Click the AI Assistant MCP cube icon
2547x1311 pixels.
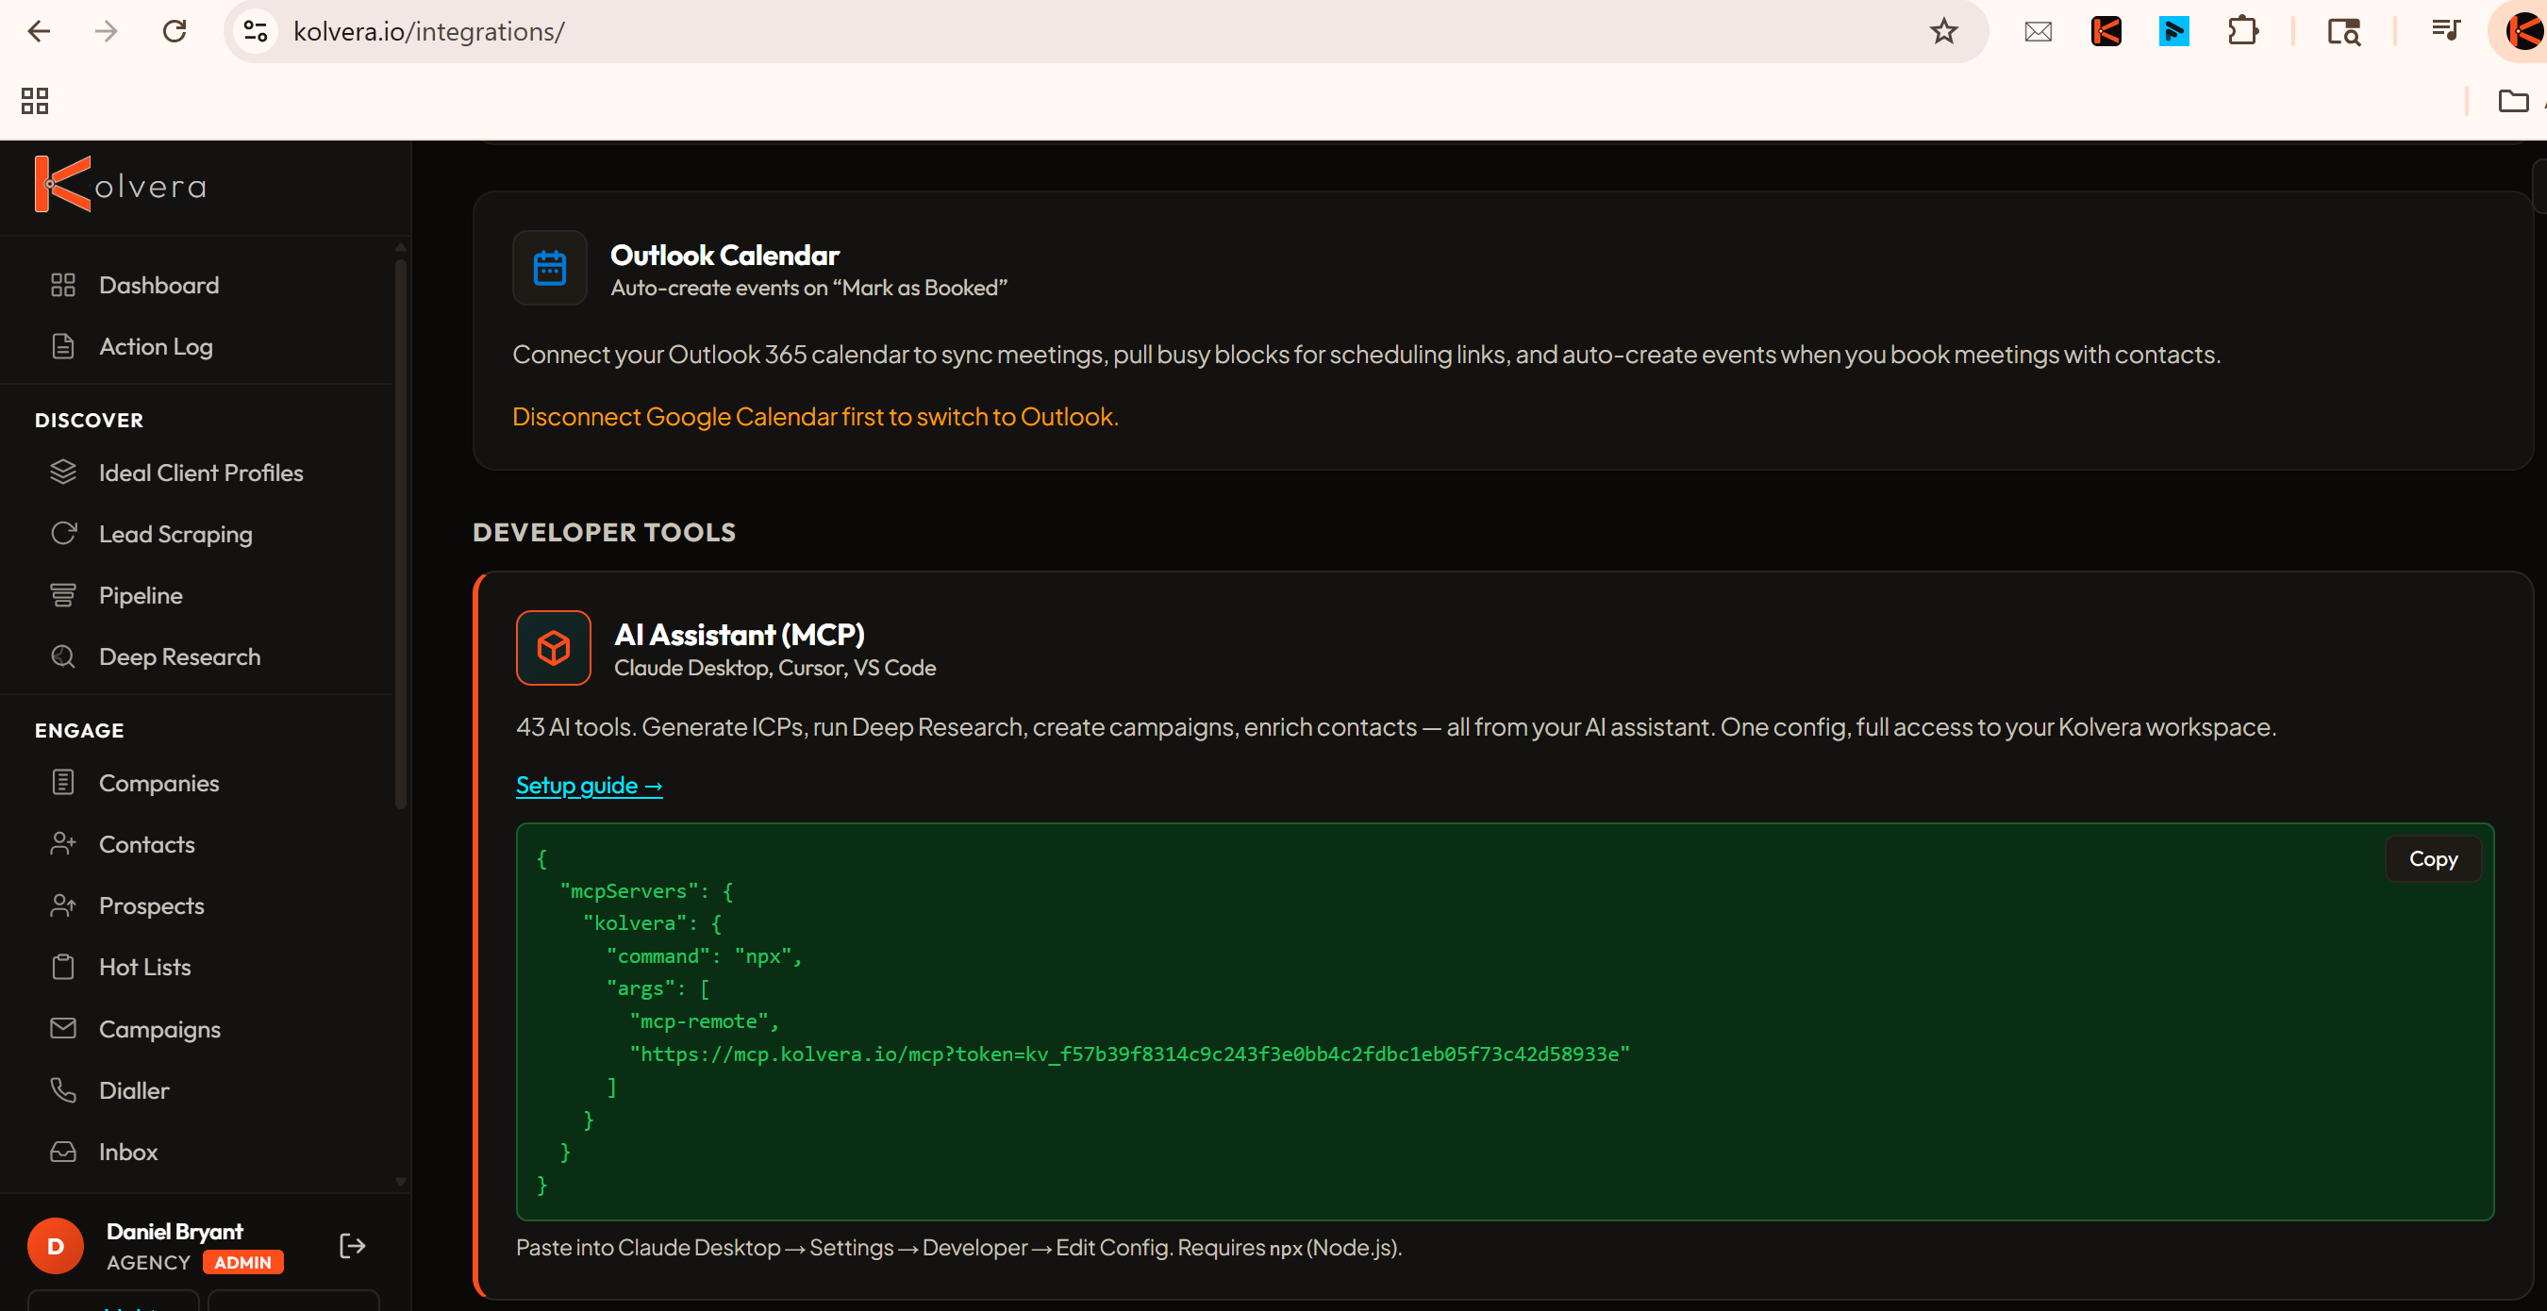click(x=554, y=648)
